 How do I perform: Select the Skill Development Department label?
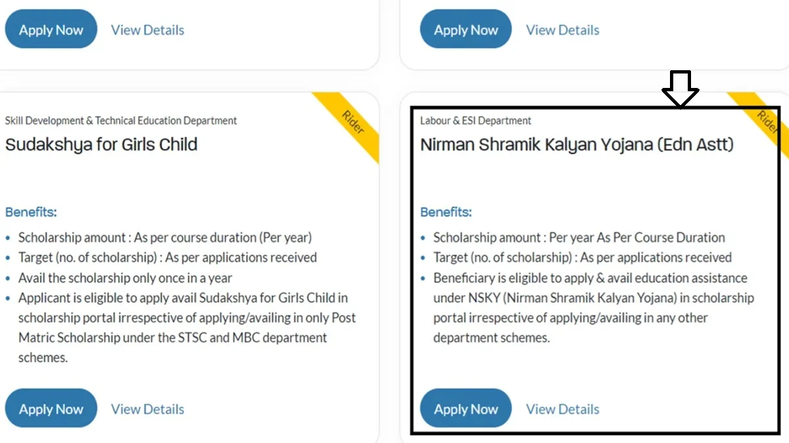pos(121,120)
